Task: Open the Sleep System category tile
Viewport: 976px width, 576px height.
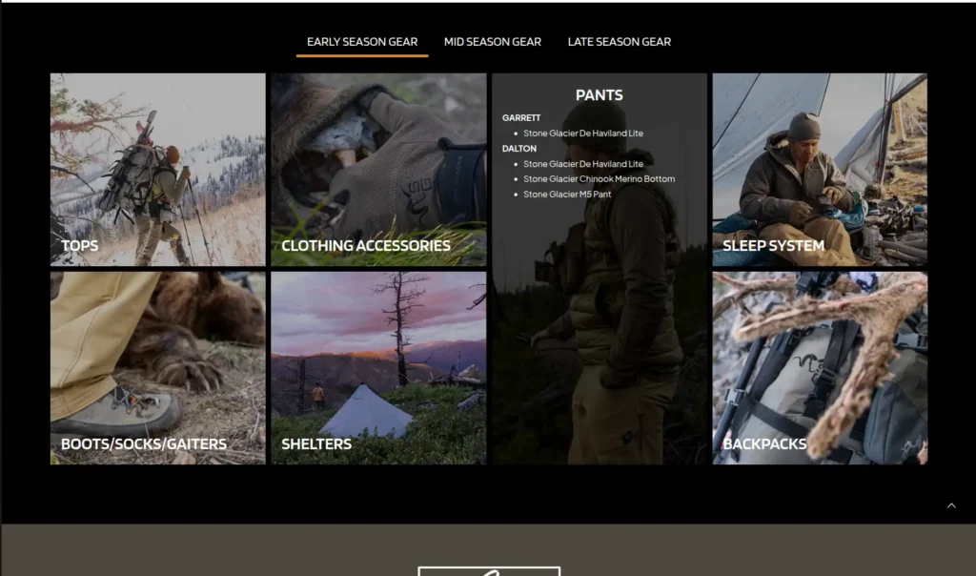Action: click(x=820, y=170)
